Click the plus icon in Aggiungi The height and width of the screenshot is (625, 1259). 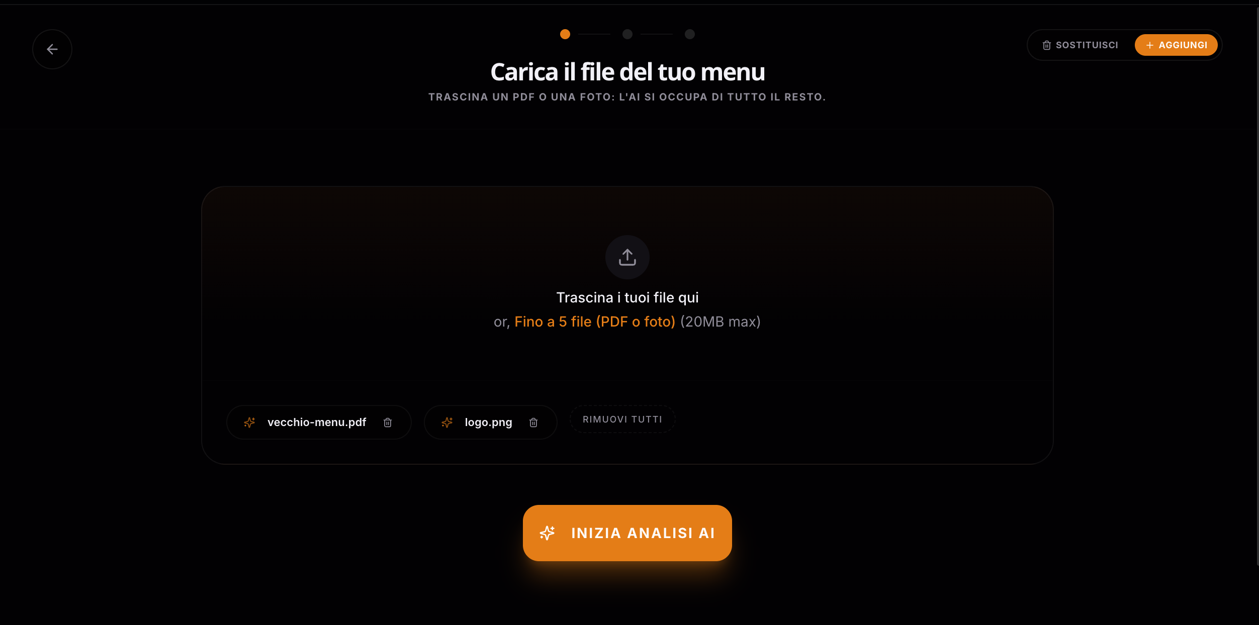coord(1150,45)
